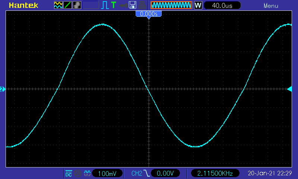
Task: Click the dimmed key lock icon
Action: (x=123, y=6)
